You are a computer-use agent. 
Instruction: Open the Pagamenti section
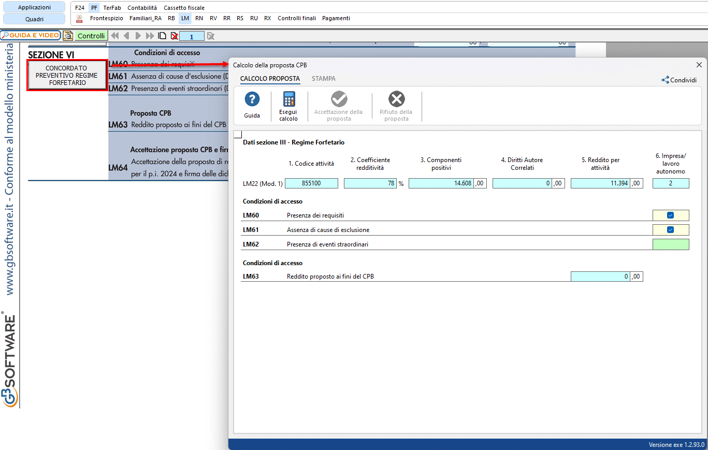point(336,18)
